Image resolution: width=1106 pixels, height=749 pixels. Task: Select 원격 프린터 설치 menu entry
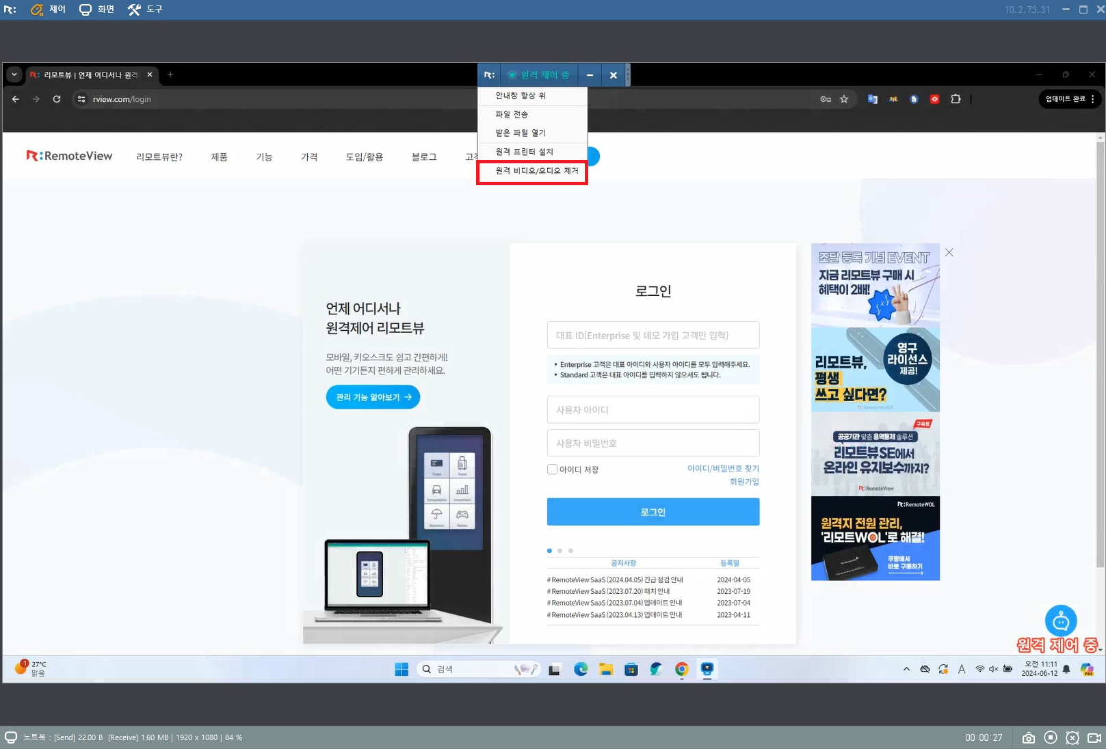coord(524,152)
